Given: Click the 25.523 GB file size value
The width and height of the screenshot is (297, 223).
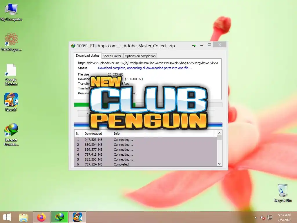Looking at the screenshot, I should click(115, 74).
